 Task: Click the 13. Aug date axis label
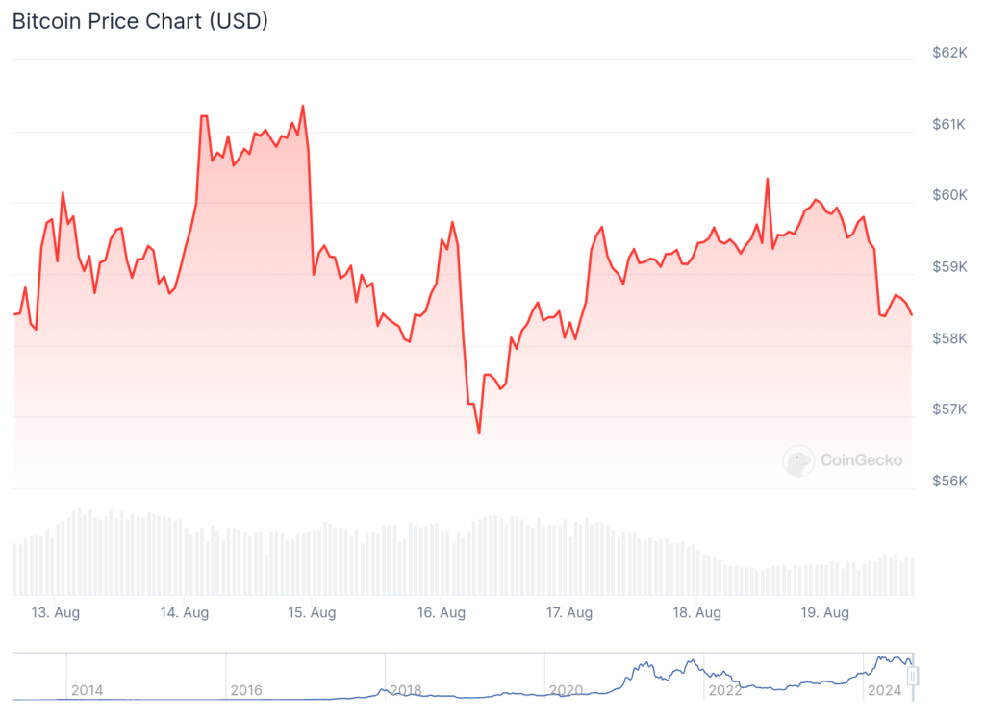pos(55,612)
